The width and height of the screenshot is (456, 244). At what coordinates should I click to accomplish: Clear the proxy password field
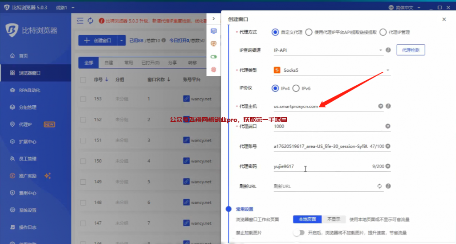(388, 166)
